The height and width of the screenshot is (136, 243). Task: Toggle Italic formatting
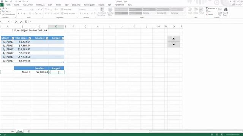[21, 14]
